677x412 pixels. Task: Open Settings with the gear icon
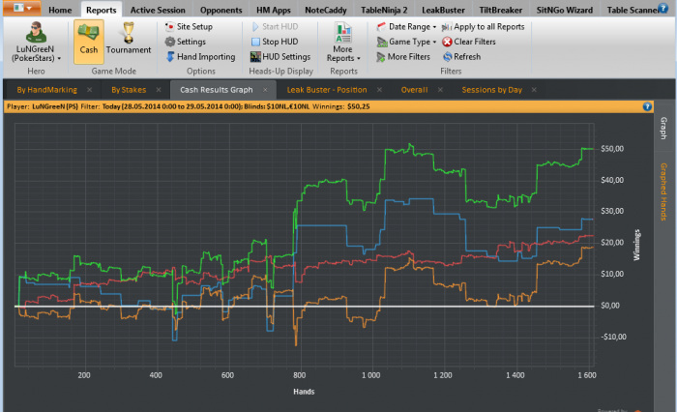[186, 42]
